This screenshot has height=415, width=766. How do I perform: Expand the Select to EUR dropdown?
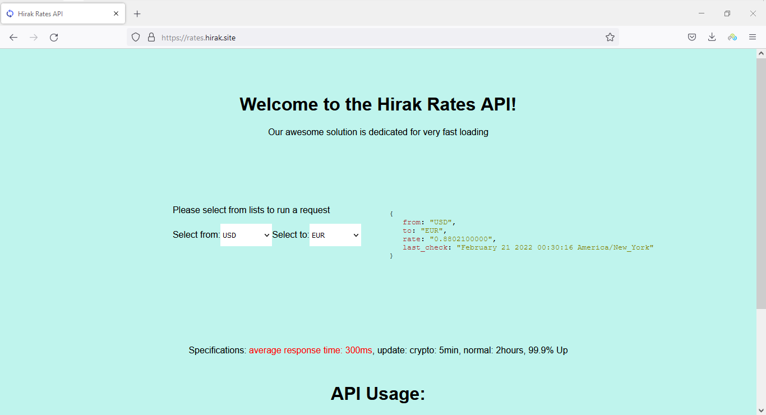coord(335,236)
